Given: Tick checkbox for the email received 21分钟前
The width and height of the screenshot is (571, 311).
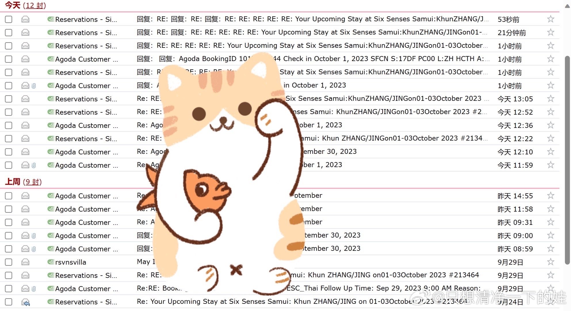Looking at the screenshot, I should click(x=9, y=33).
